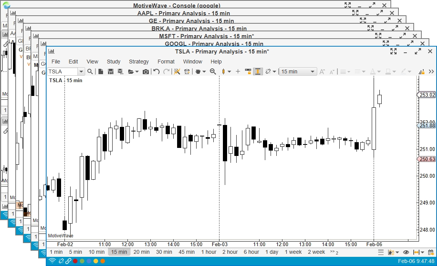The width and height of the screenshot is (437, 266).
Task: Click the greyed Redo arrow
Action: [x=166, y=71]
